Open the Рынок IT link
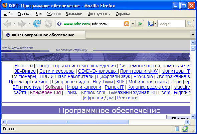Viewport: 197px width, 134px height. coord(114,87)
